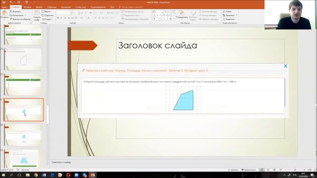Viewport: 317px width, 178px height.
Task: Select the text box shape in shapes gallery
Action: point(154,12)
